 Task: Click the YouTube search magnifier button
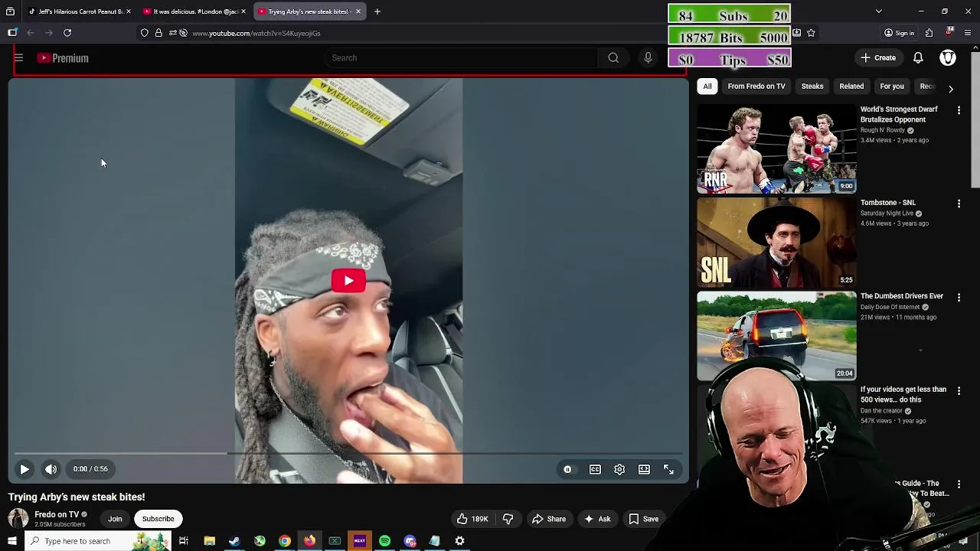pyautogui.click(x=613, y=57)
